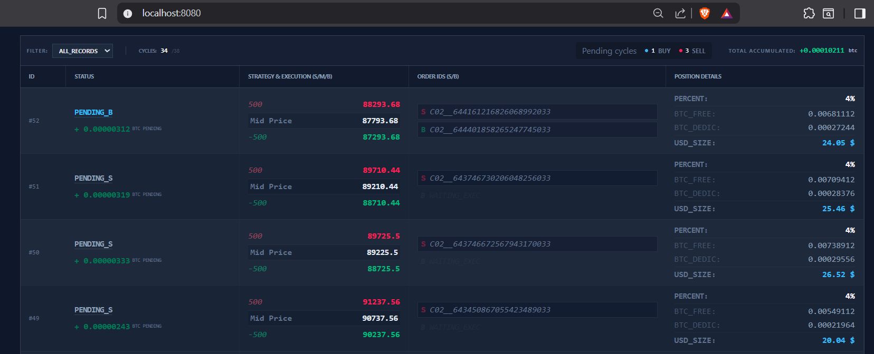The height and width of the screenshot is (354, 874).
Task: Click buy order ID field in row #52
Action: coord(537,130)
